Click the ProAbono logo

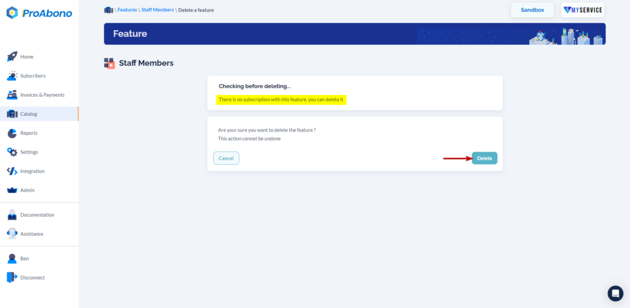[39, 14]
